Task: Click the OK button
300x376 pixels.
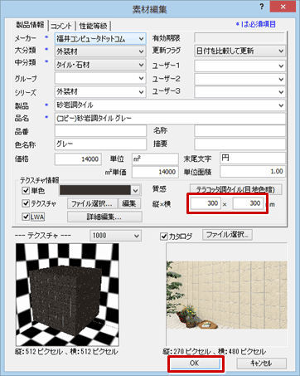Action: pyautogui.click(x=195, y=364)
